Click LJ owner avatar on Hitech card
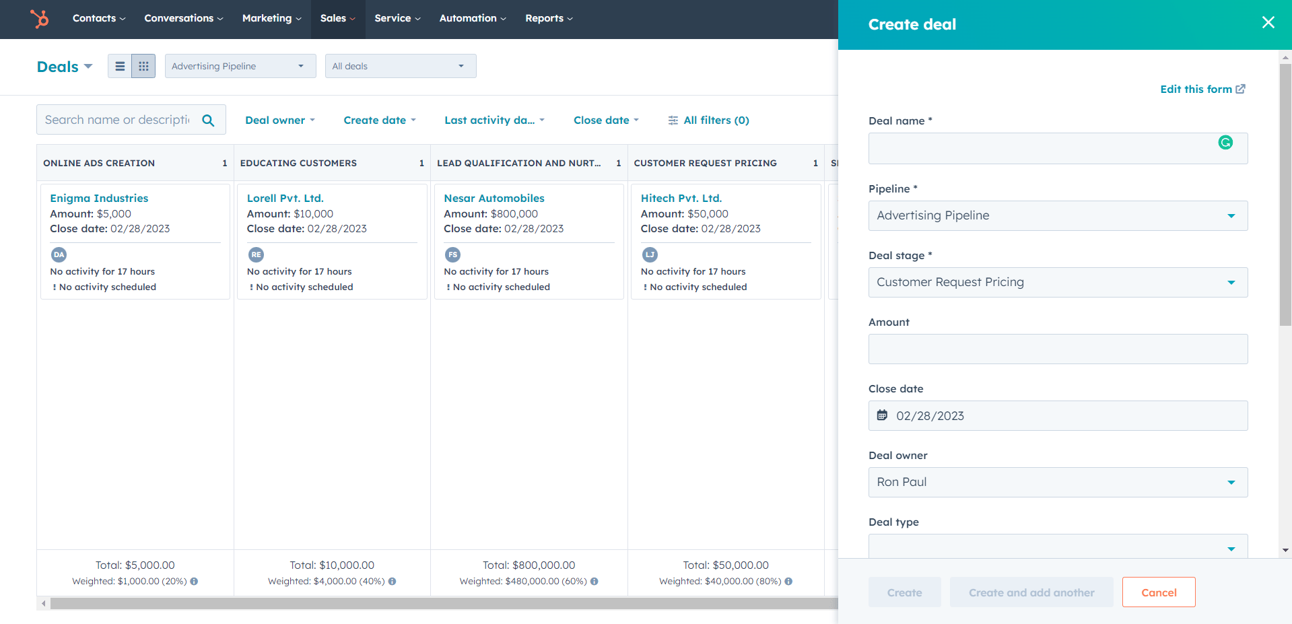Viewport: 1292px width, 624px height. coord(650,254)
